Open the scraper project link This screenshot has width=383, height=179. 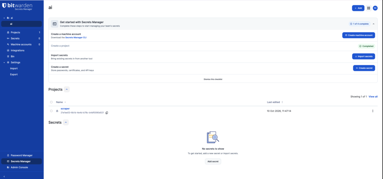click(65, 109)
